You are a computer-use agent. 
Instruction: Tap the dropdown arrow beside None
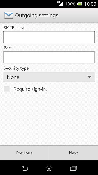click(89, 77)
